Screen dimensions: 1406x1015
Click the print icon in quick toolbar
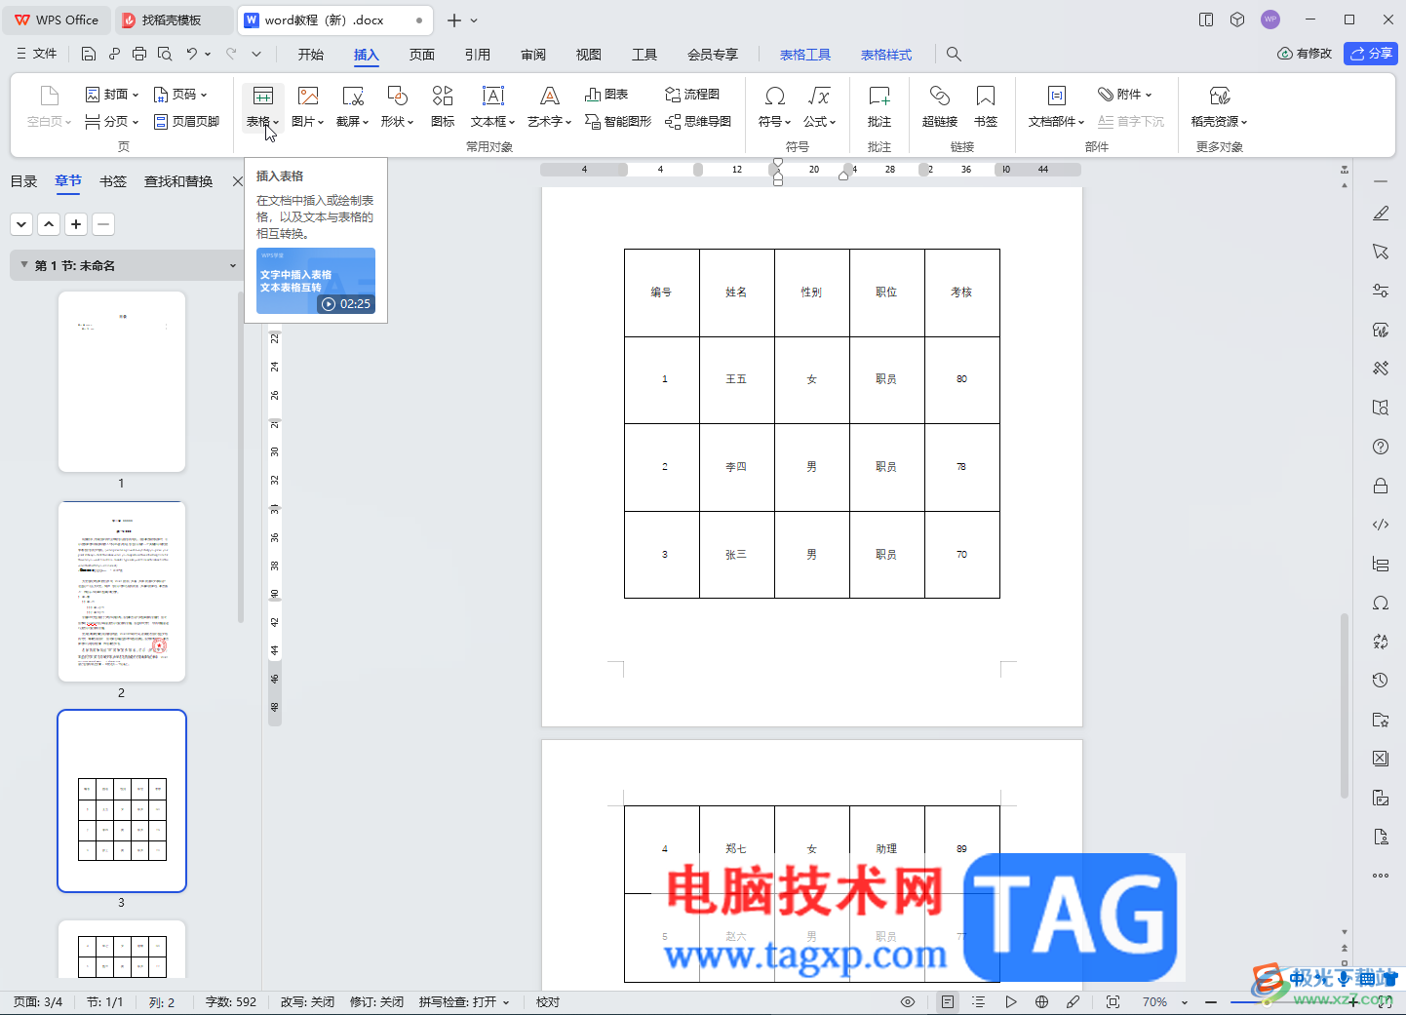[x=139, y=54]
